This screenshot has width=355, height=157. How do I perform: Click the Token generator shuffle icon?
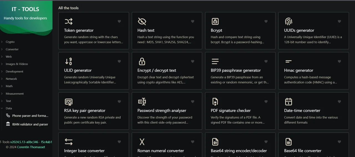69,21
